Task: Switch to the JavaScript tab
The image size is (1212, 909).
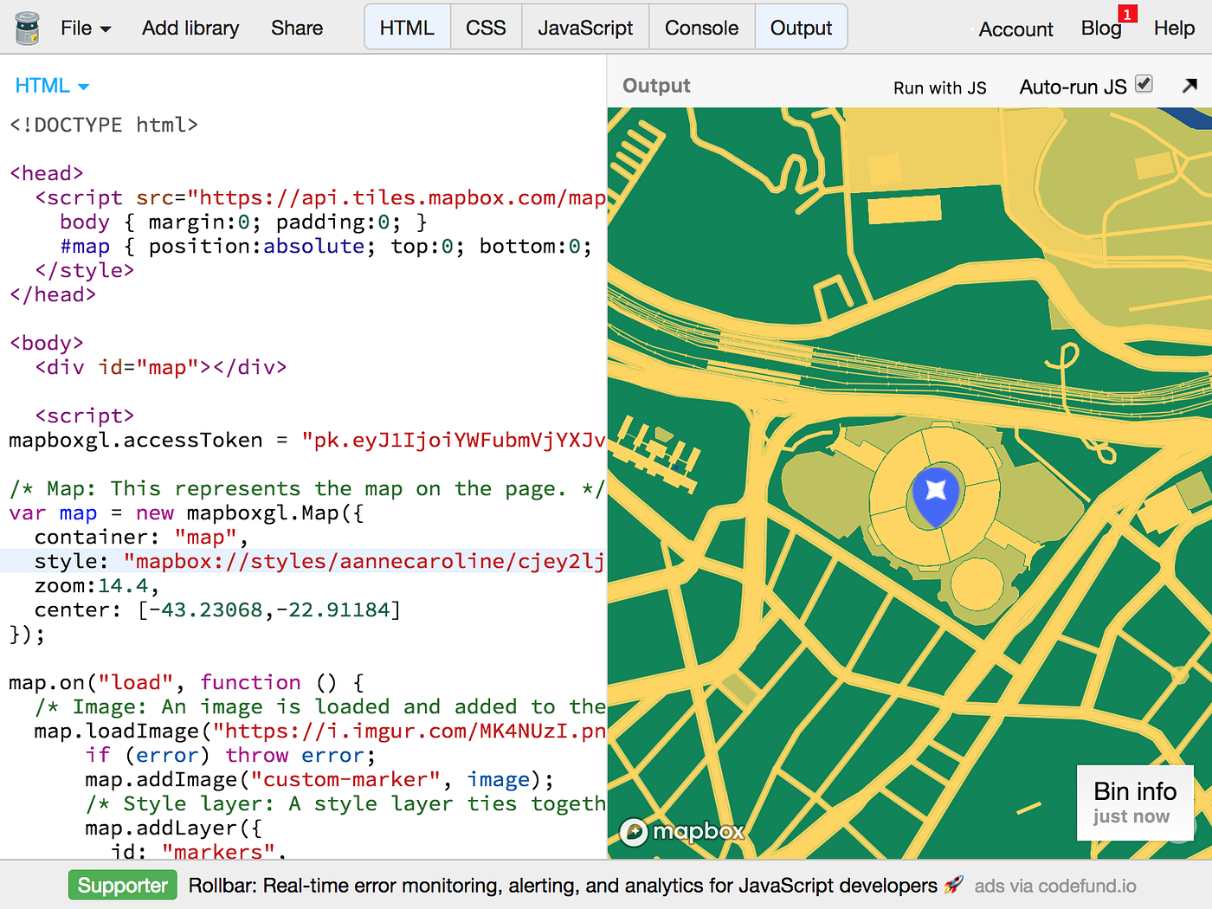Action: [x=584, y=27]
